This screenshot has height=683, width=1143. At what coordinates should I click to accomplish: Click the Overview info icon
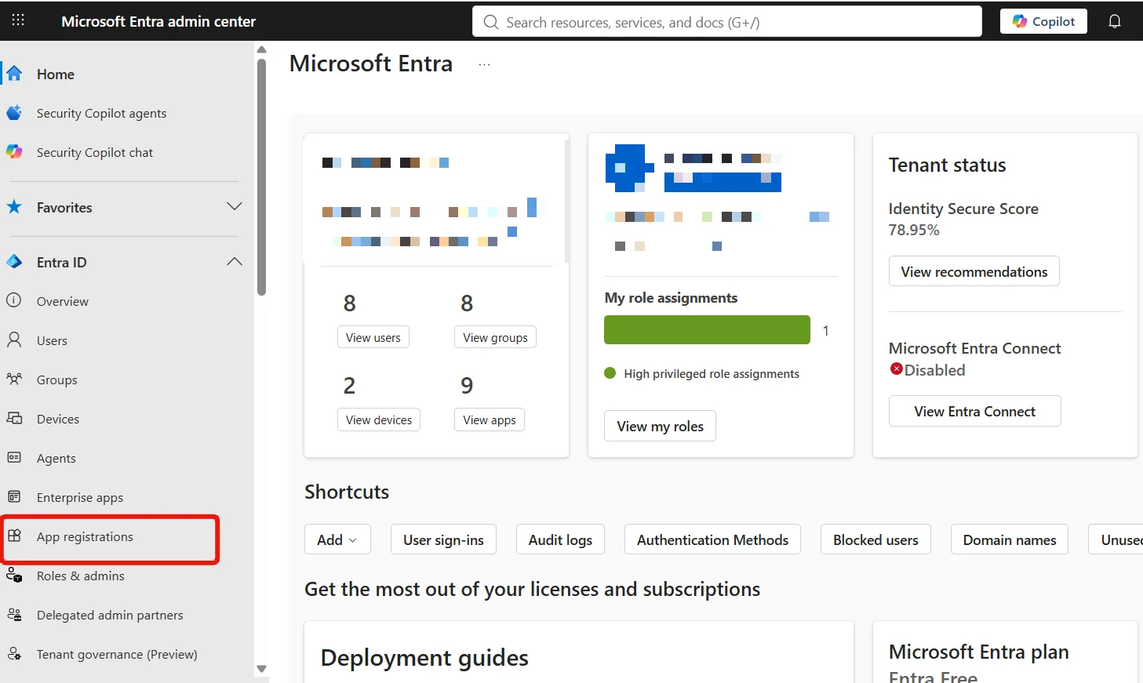pyautogui.click(x=14, y=300)
